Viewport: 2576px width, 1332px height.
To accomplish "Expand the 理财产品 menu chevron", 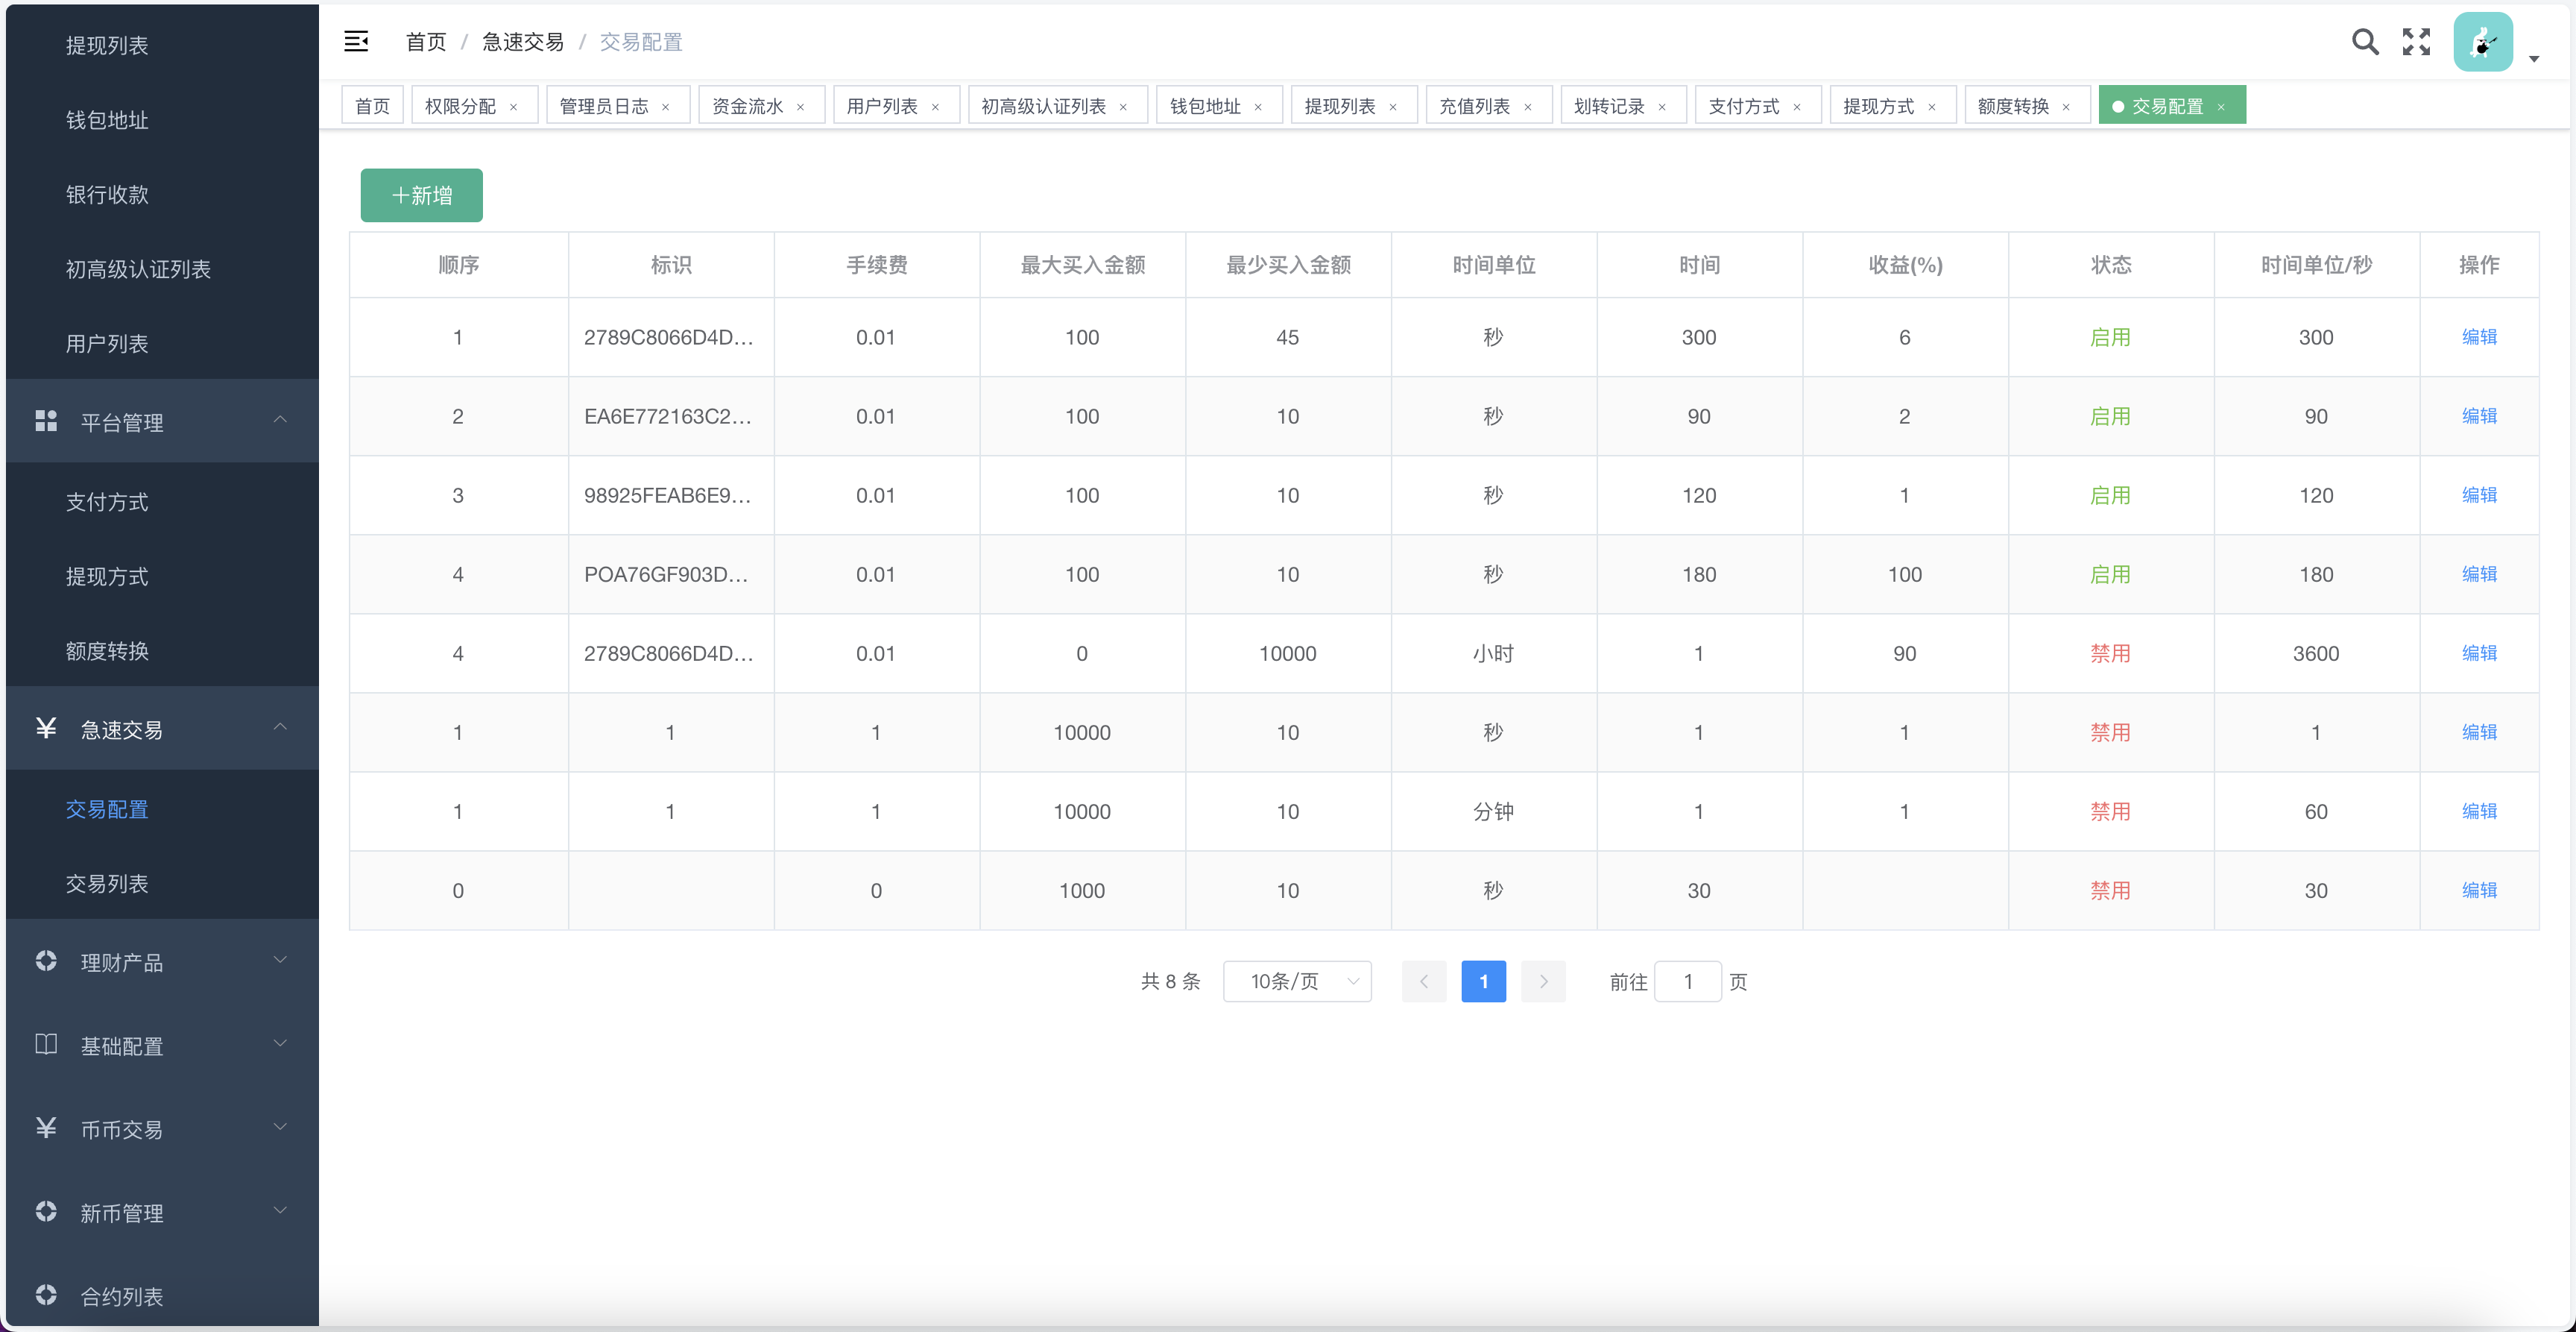I will tap(280, 962).
